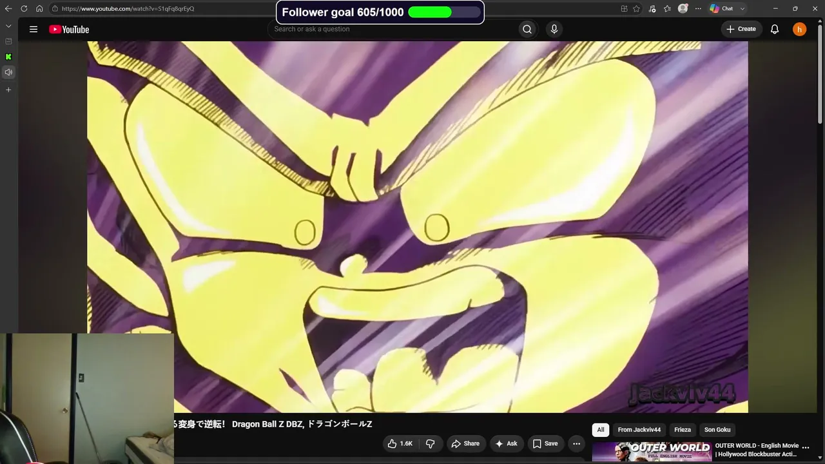Open the Copilot Chat button
Viewport: 825px width, 464px height.
pos(721,8)
